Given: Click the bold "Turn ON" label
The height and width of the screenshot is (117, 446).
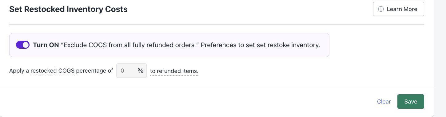Looking at the screenshot, I should click(46, 45).
